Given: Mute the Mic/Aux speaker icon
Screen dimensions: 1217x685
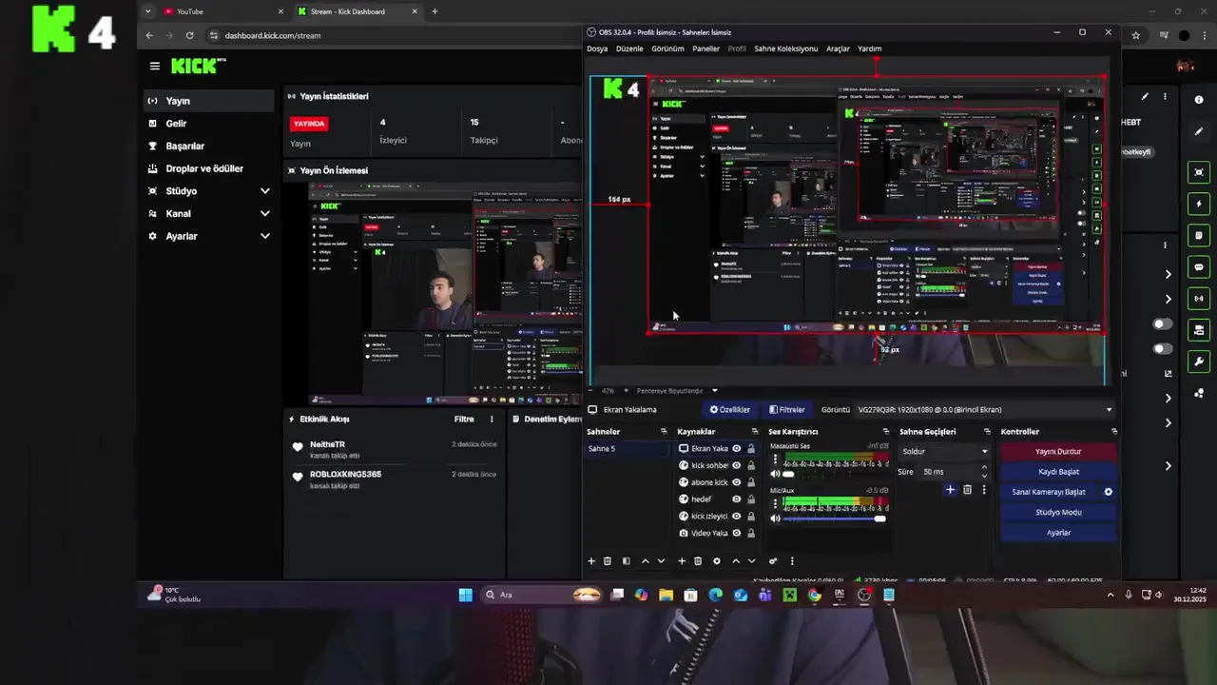Looking at the screenshot, I should (x=775, y=519).
